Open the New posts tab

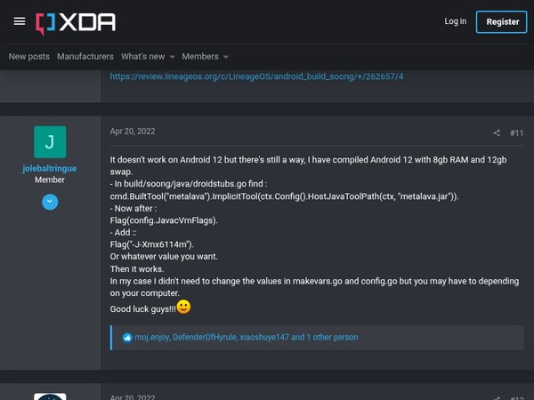pyautogui.click(x=29, y=57)
